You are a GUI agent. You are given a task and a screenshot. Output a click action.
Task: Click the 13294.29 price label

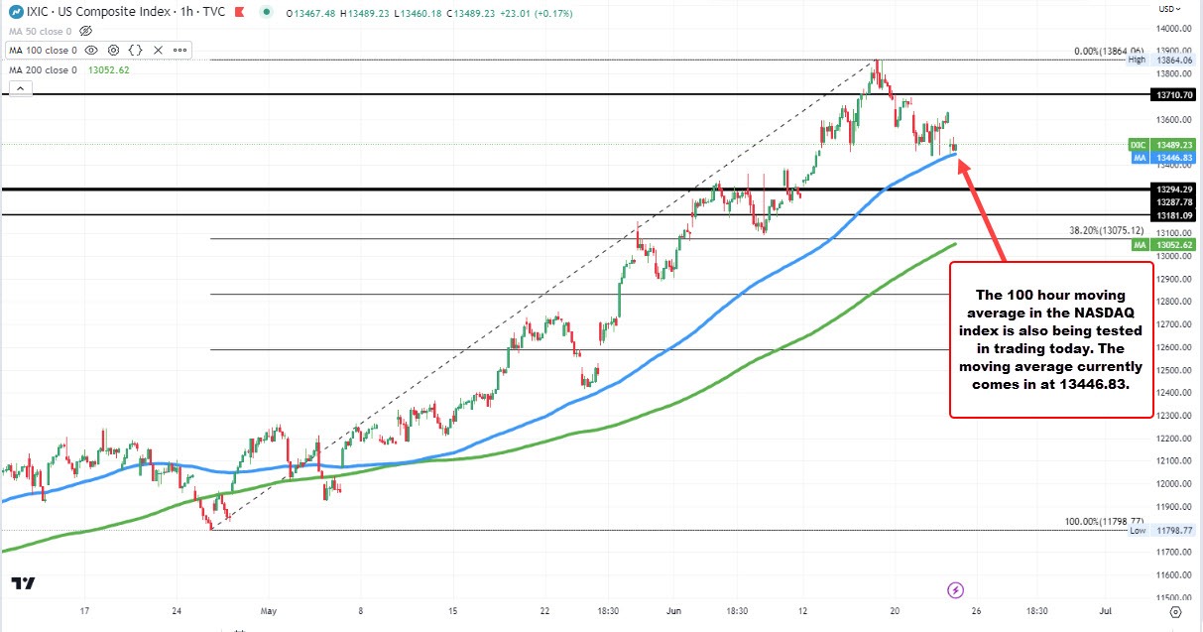[x=1173, y=189]
